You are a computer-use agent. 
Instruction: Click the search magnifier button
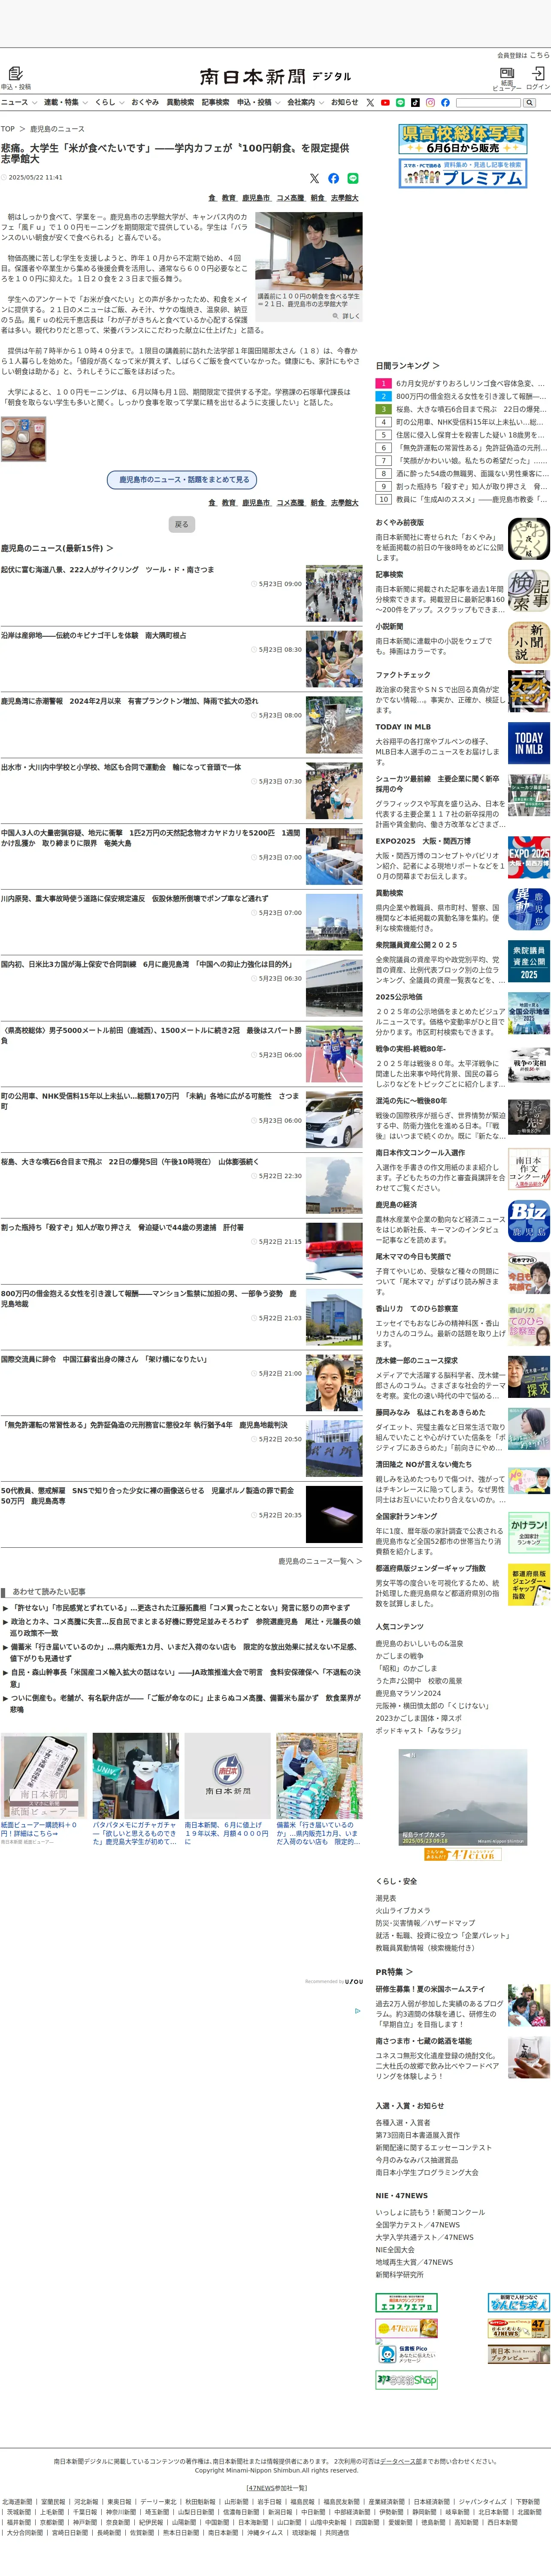tap(529, 102)
